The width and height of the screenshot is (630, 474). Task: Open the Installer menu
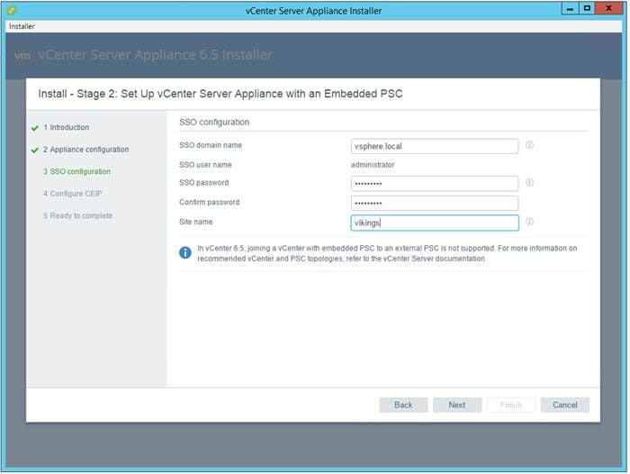[x=22, y=26]
